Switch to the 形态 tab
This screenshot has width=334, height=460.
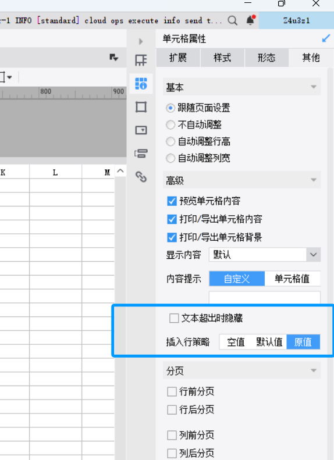[x=267, y=58]
